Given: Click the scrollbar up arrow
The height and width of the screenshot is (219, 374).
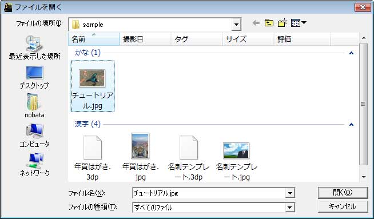Looking at the screenshot, I should coord(364,38).
